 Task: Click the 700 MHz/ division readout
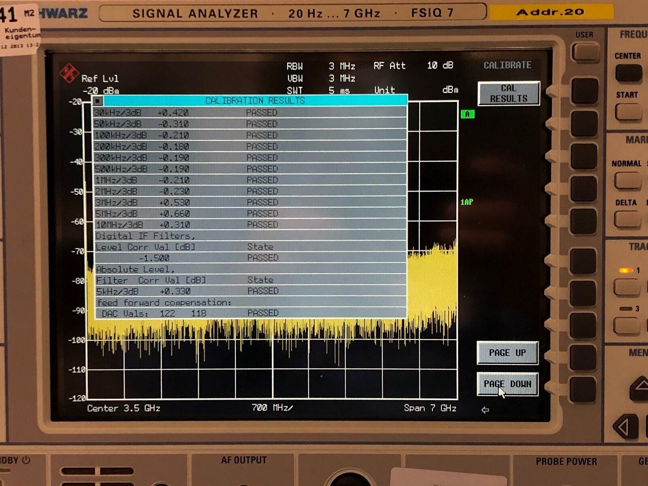[272, 408]
